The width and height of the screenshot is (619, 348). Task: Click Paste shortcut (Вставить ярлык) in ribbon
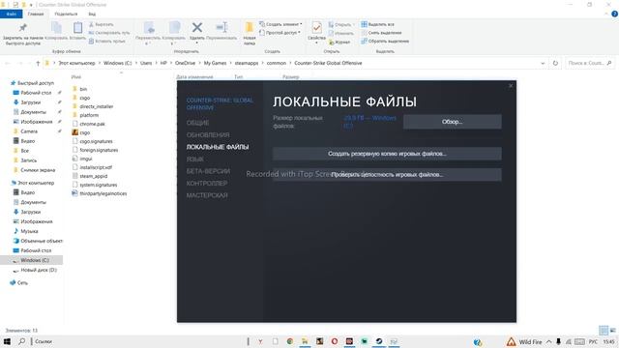[106, 41]
